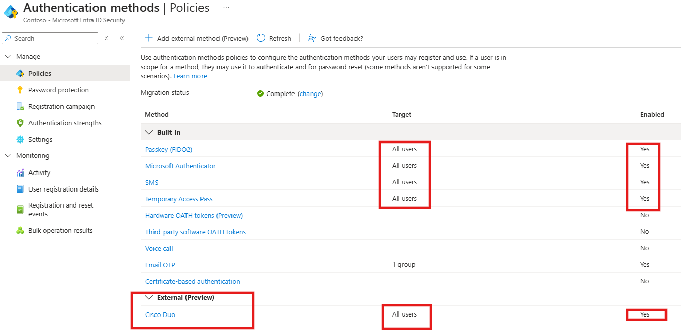Open Passkey (FIDO2) method
This screenshot has width=681, height=332.
pos(168,149)
